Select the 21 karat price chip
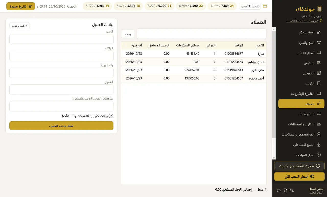Image resolution: width=327 pixels, height=197 pixels. (160, 6)
